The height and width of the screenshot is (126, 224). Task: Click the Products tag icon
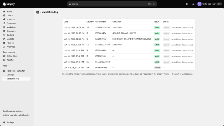(x=4, y=19)
